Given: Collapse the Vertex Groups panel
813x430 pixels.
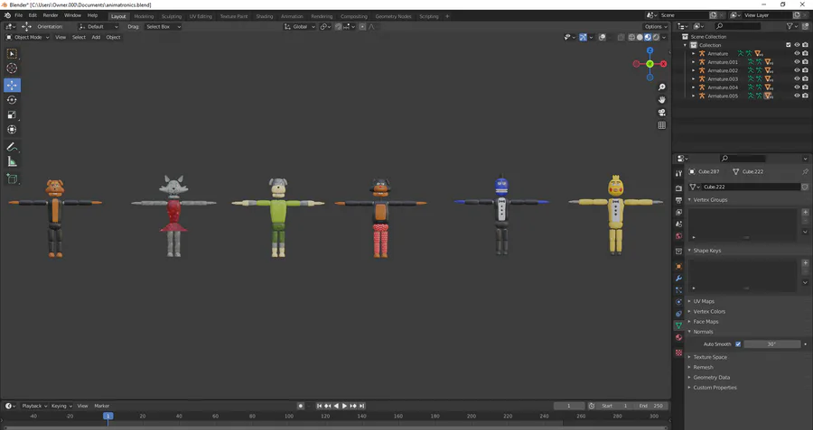Looking at the screenshot, I should point(709,200).
